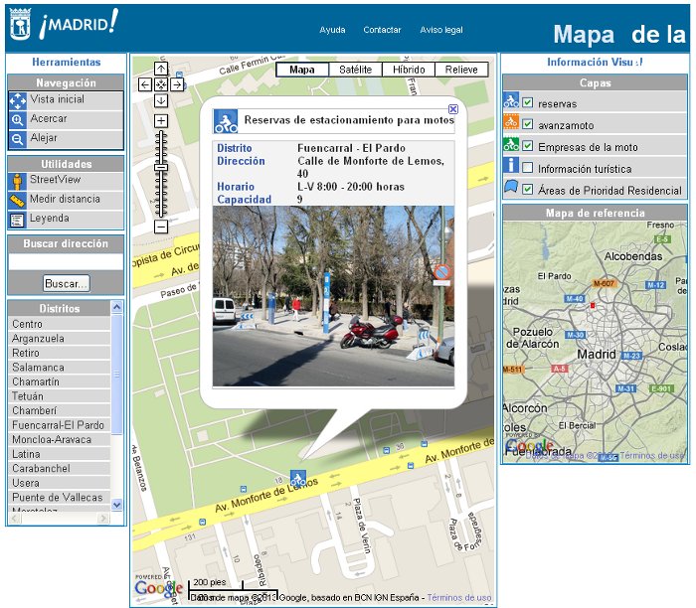Select the Puente de Vallecas district
This screenshot has width=696, height=608.
pos(60,498)
